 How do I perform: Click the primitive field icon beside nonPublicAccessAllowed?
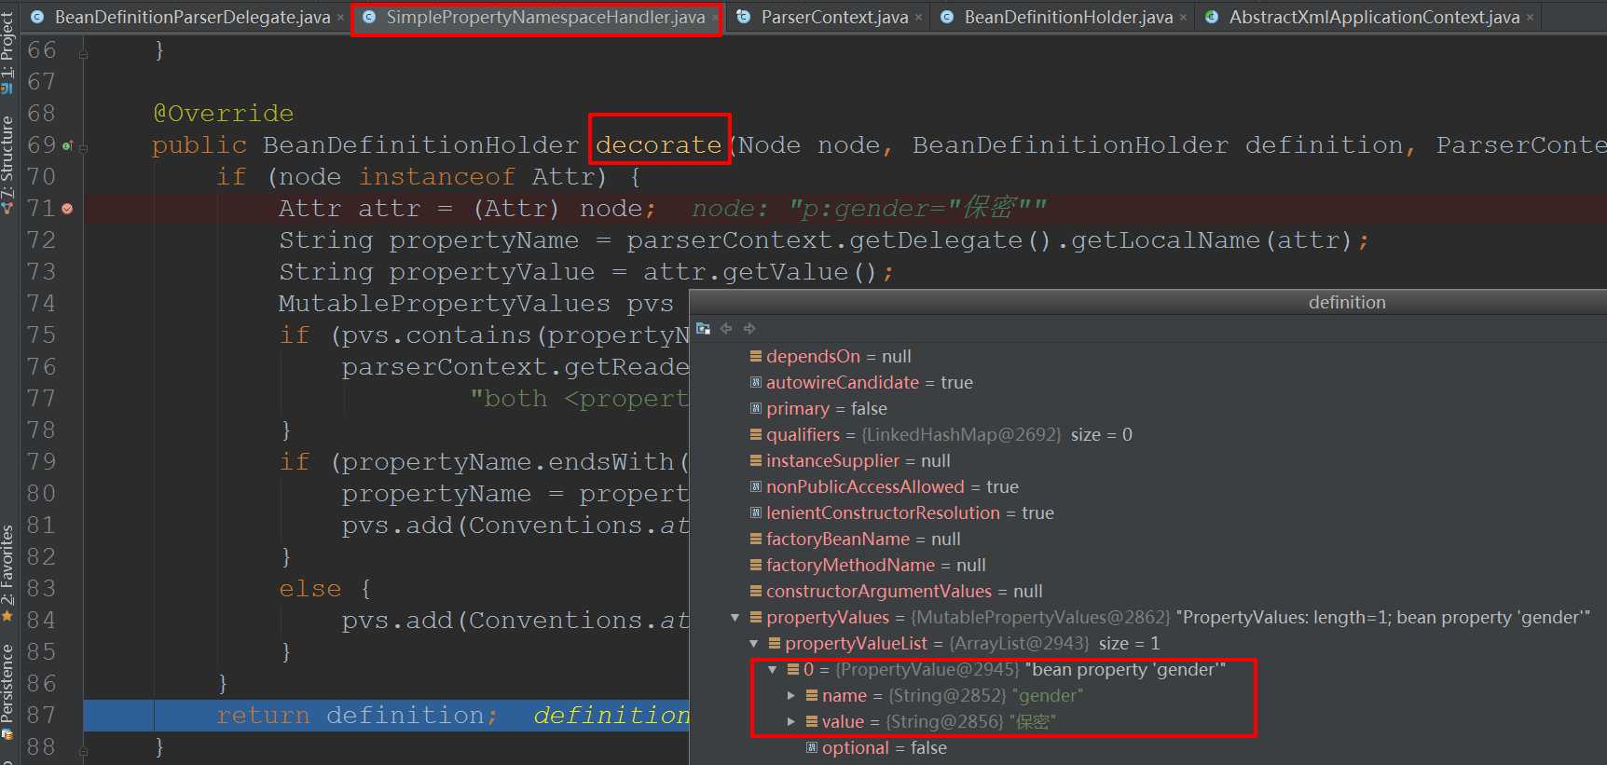[756, 486]
